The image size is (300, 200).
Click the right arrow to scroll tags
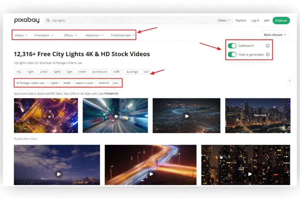289,81
